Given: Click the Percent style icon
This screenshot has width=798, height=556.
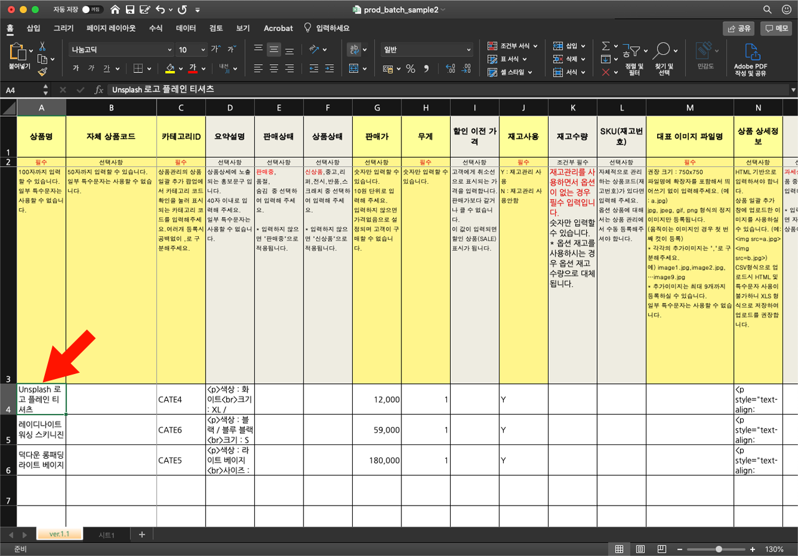Looking at the screenshot, I should (x=410, y=69).
